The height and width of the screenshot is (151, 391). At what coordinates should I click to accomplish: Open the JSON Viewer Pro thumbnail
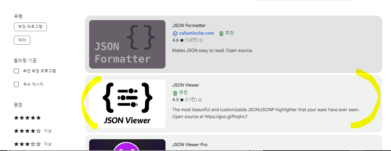pos(127,145)
